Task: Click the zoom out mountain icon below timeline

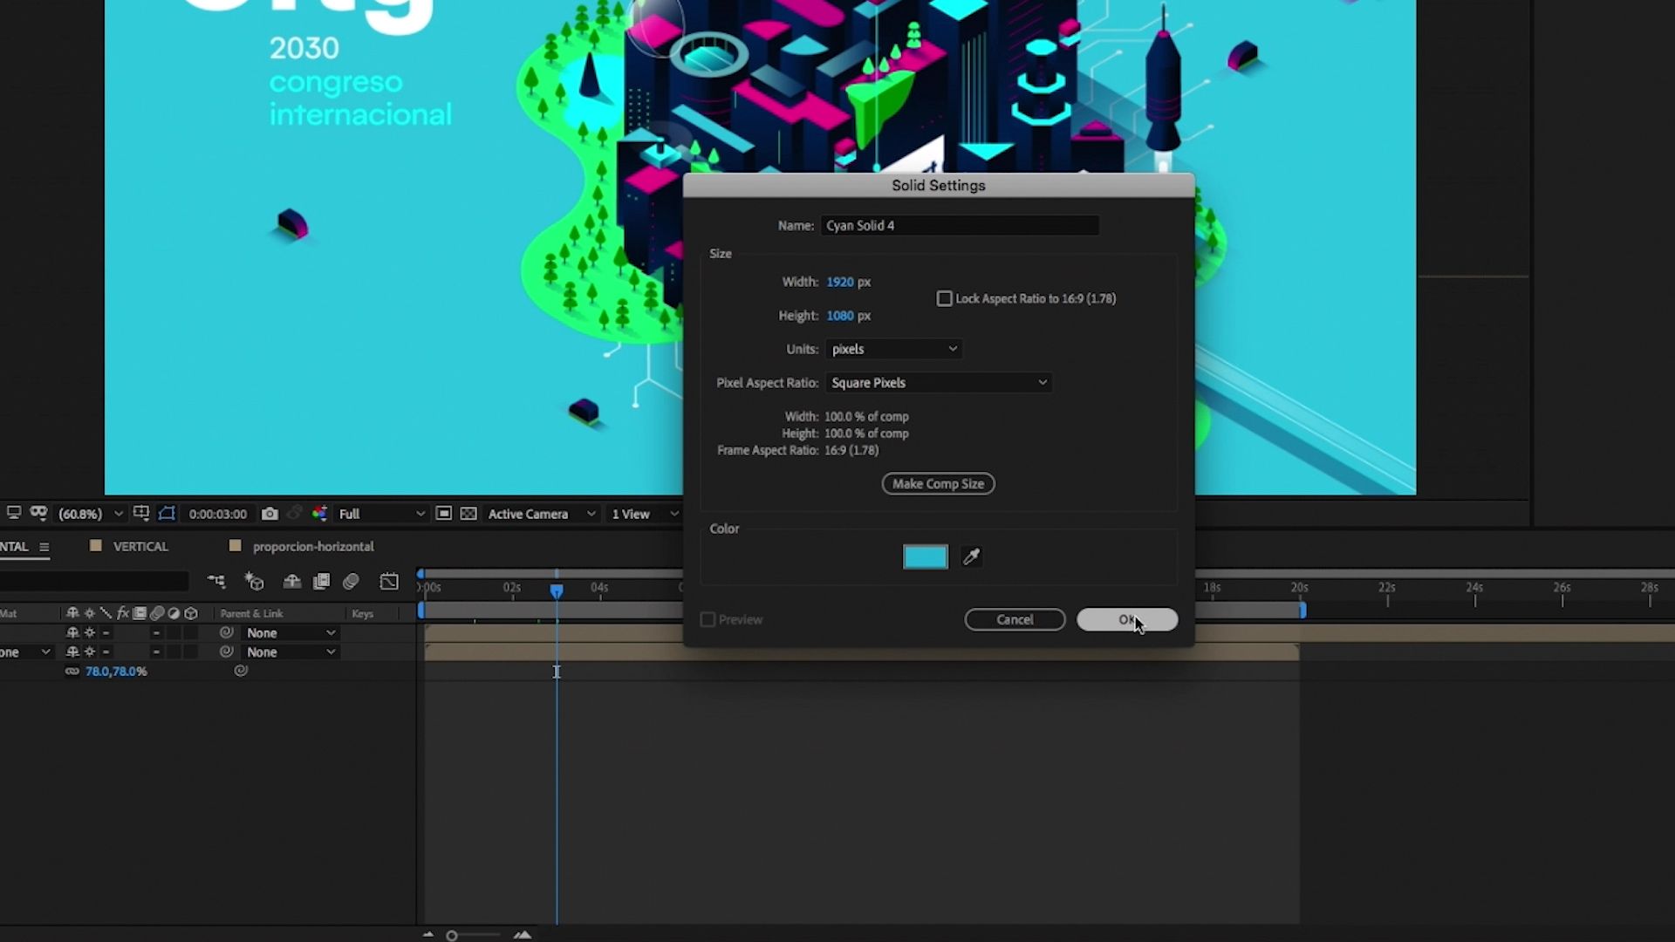Action: [428, 935]
